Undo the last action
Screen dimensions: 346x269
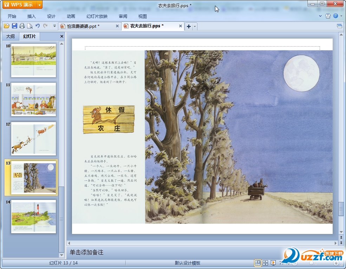click(38, 26)
